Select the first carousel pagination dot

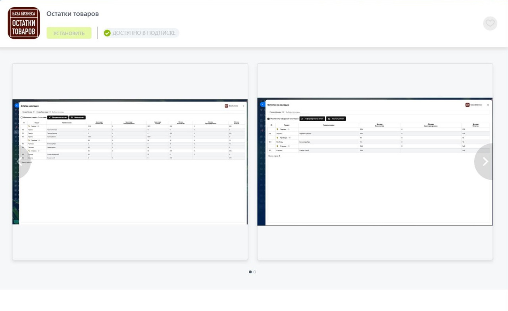[250, 272]
